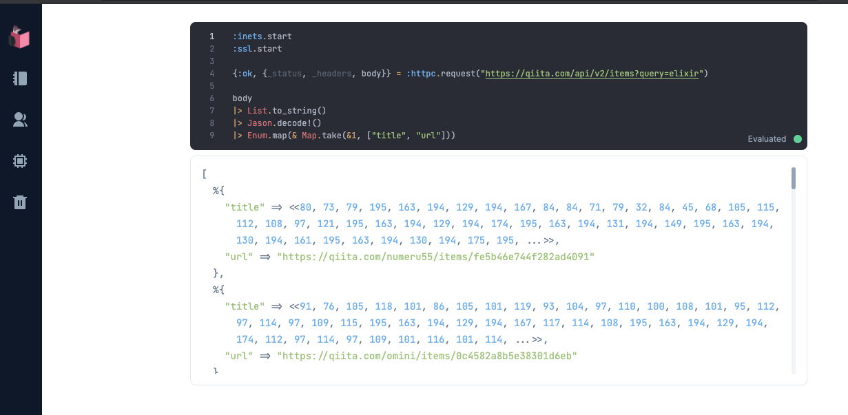The image size is (848, 415).
Task: Click opening bracket of output list
Action: [x=205, y=174]
